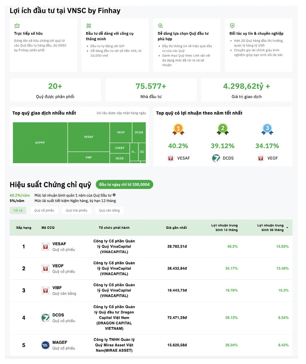Click the magnifier-plus icon above Dễ dàng lựa chọn
This screenshot has width=306, height=364.
coord(160,26)
